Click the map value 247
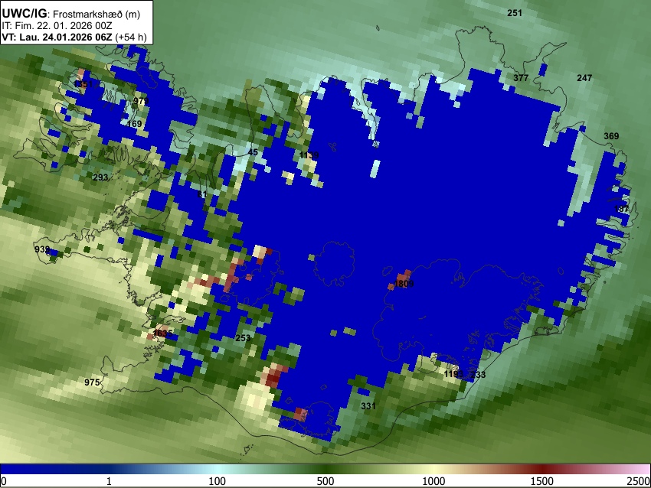 click(x=584, y=77)
